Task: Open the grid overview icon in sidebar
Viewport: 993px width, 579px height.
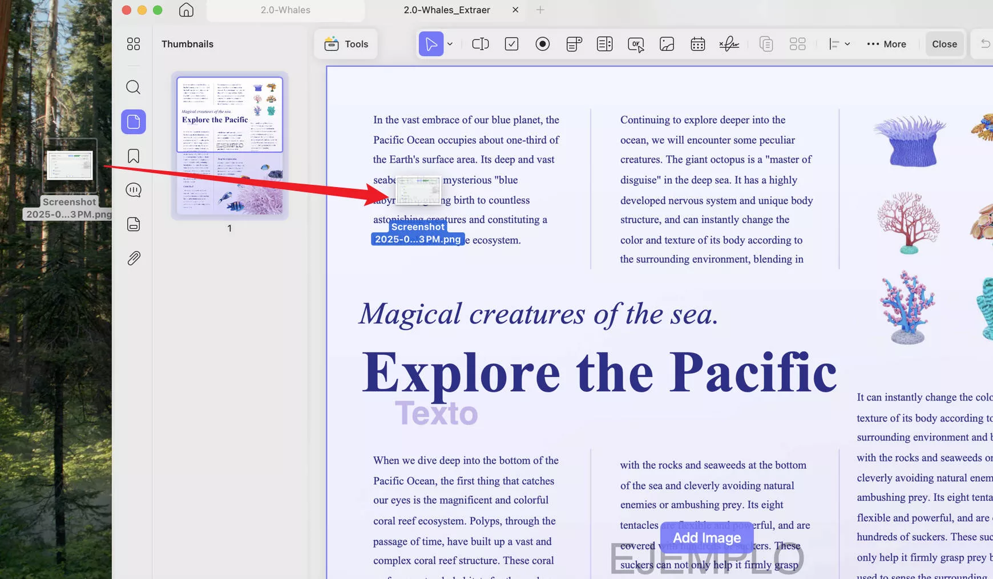Action: (x=134, y=44)
